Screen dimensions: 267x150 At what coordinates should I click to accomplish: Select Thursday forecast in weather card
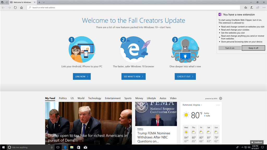click(194, 134)
